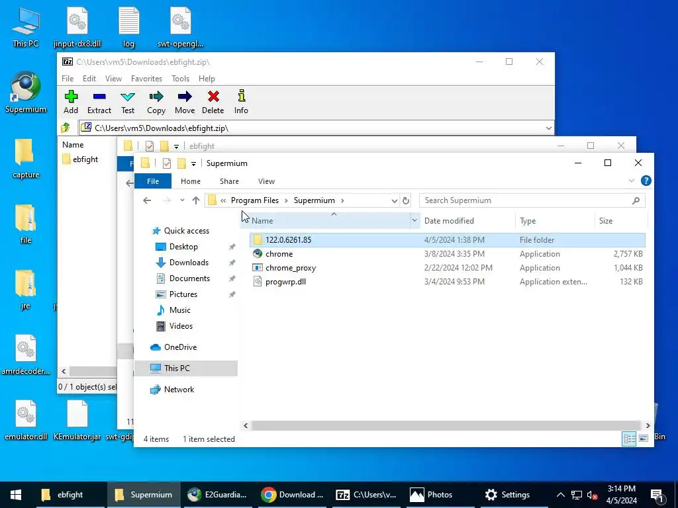
Task: Go up one folder level in 7-Zip
Action: click(x=66, y=128)
